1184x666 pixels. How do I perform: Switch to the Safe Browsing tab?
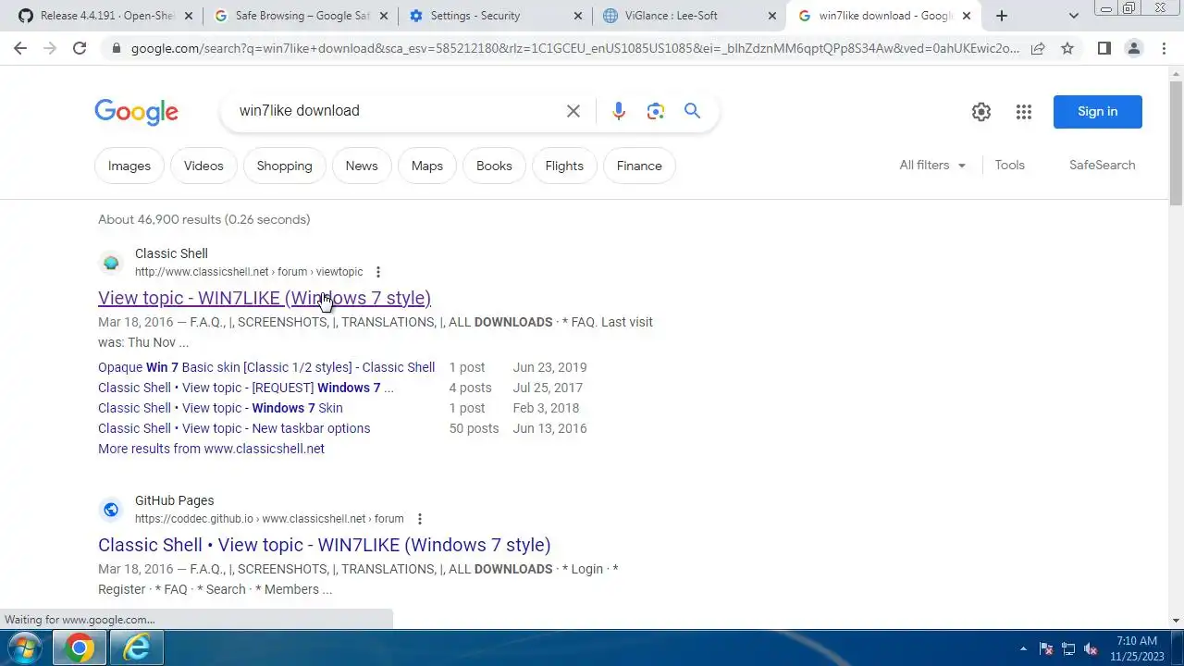coord(302,16)
